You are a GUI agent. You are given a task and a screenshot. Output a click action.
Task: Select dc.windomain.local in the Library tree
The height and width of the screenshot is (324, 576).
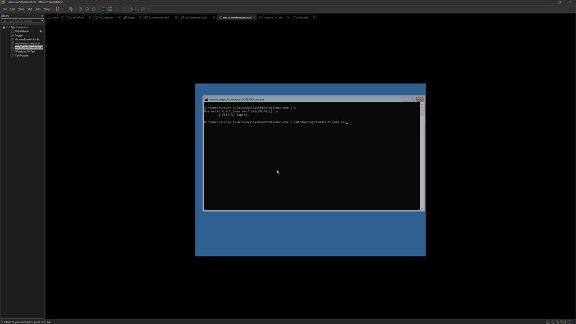[27, 39]
